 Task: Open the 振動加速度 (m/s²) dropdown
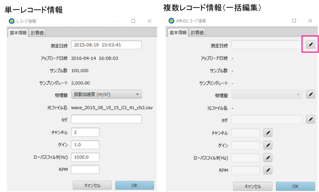[x=106, y=94]
